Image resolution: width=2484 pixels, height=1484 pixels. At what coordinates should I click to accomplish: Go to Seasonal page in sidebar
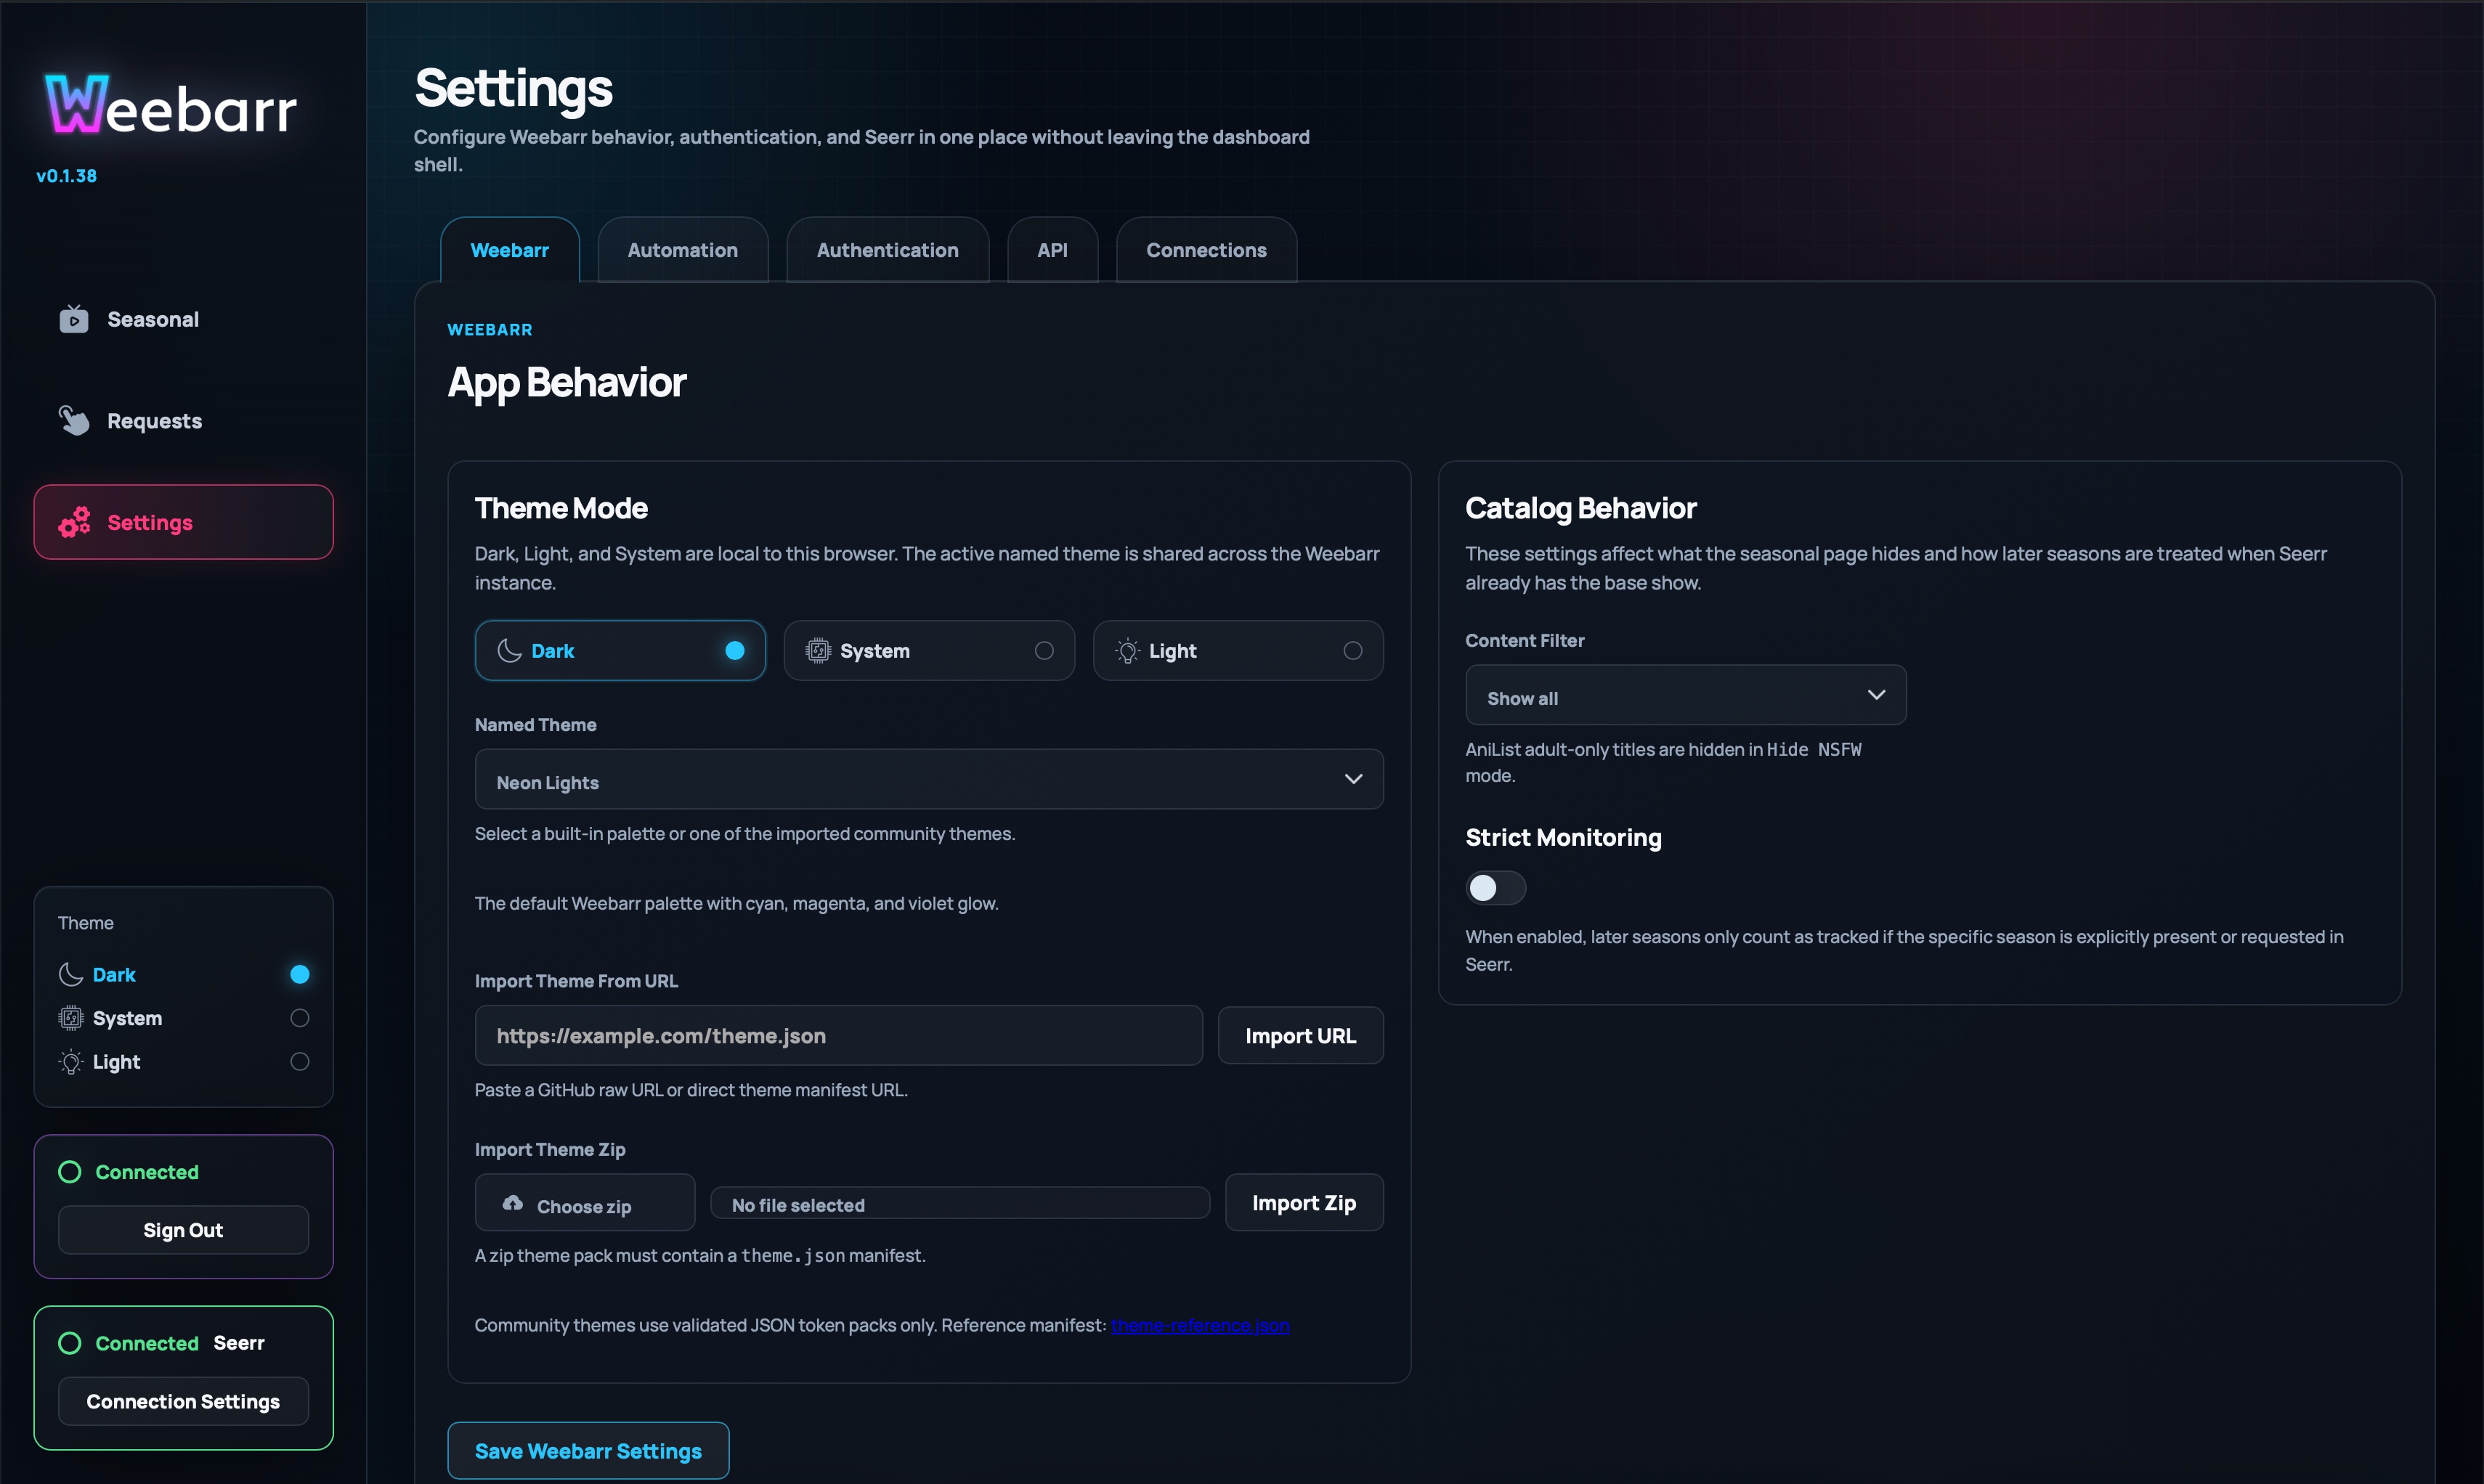coord(183,320)
